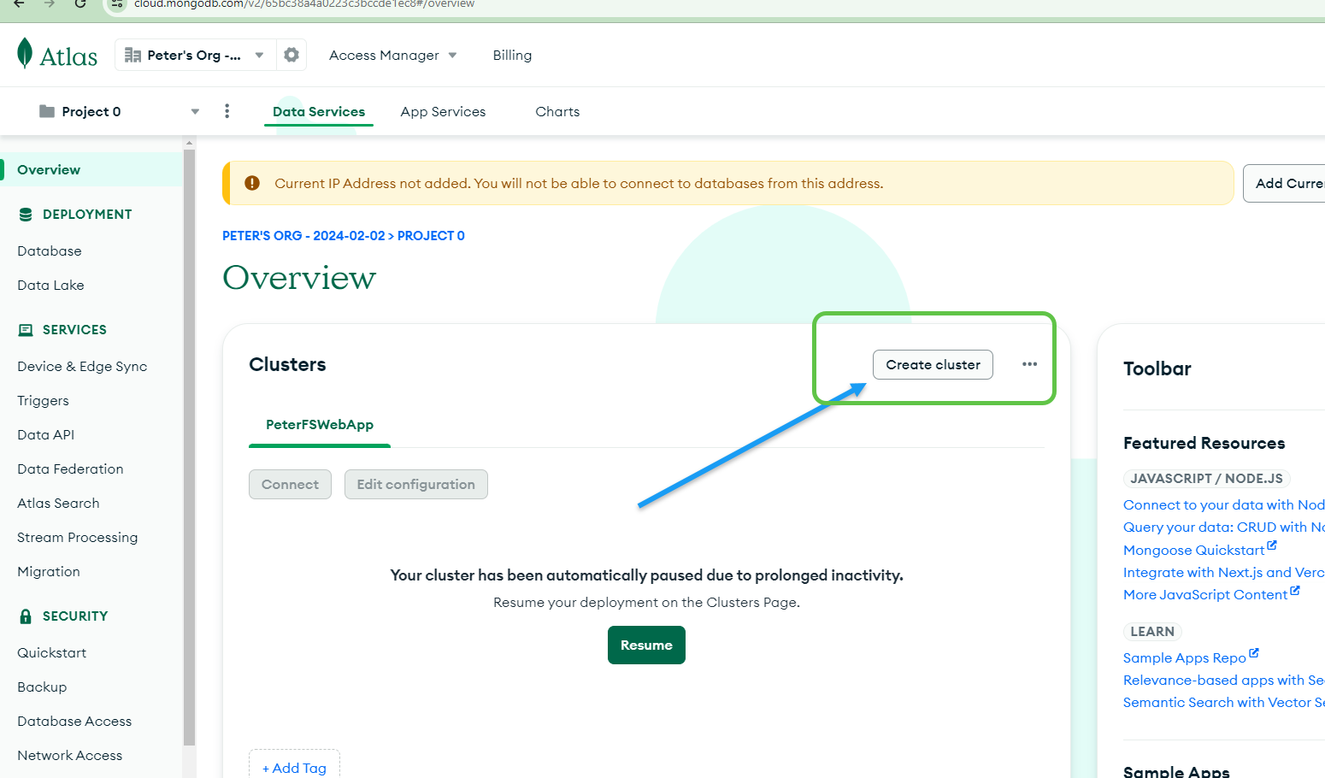
Task: Click the sidebar vertical scrollbar
Action: 189,445
